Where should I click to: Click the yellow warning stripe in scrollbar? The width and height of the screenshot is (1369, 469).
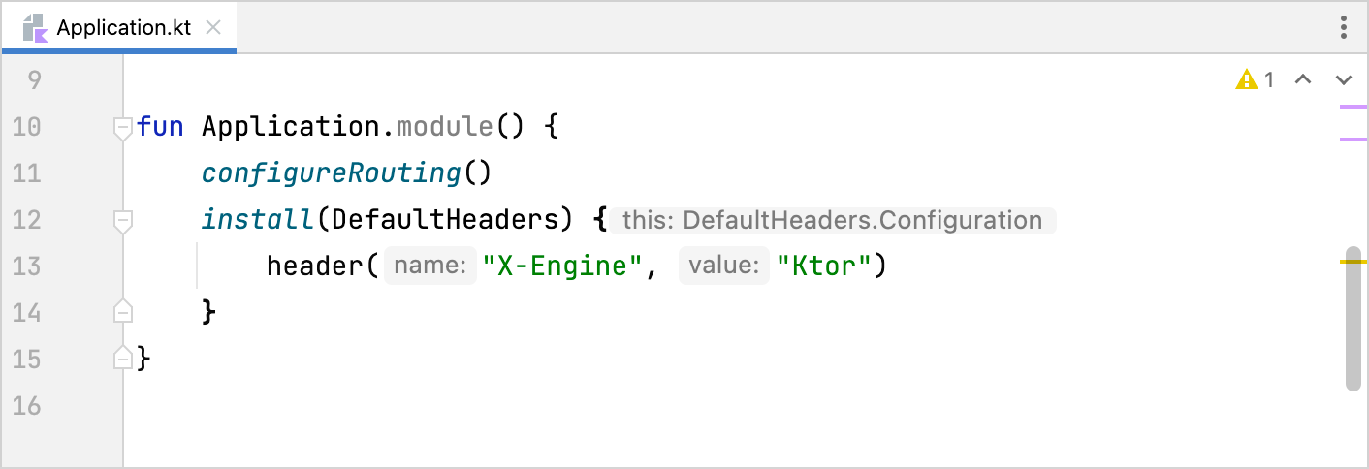click(x=1353, y=262)
